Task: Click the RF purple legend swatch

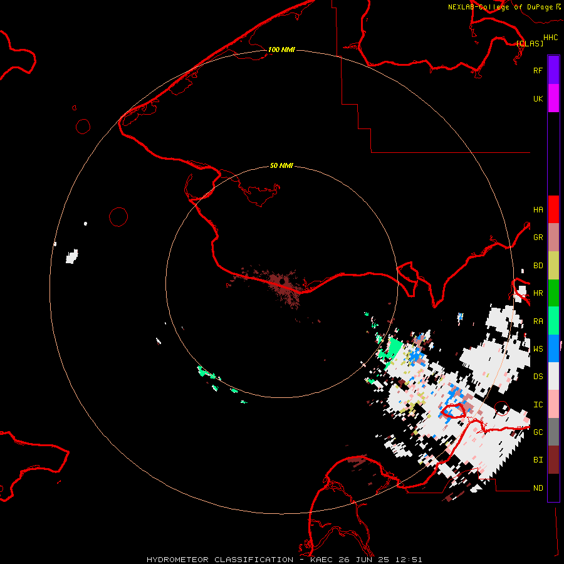Action: [553, 70]
